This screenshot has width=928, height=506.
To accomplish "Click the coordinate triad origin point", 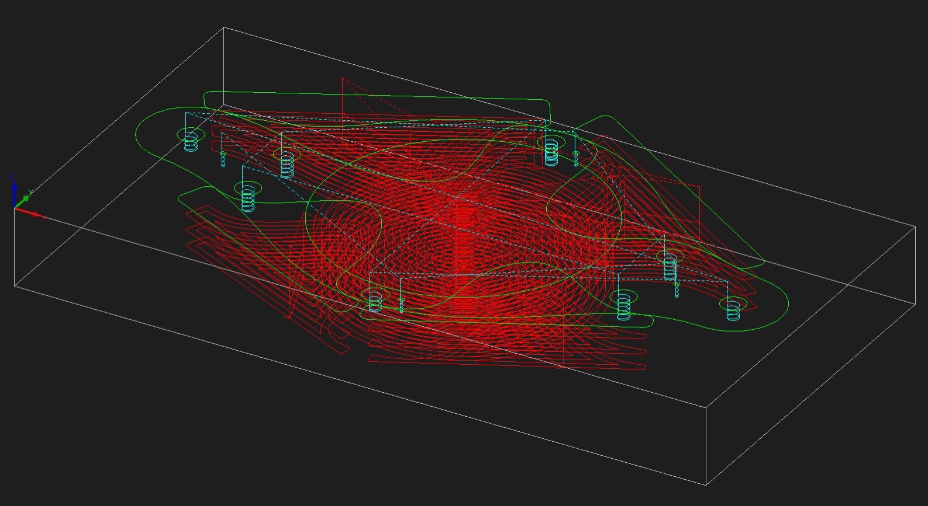I will [15, 208].
